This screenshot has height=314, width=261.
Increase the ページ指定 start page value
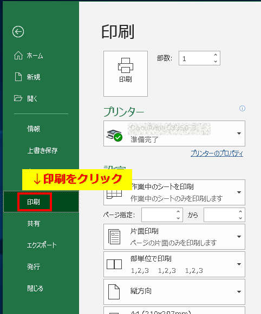click(x=178, y=211)
